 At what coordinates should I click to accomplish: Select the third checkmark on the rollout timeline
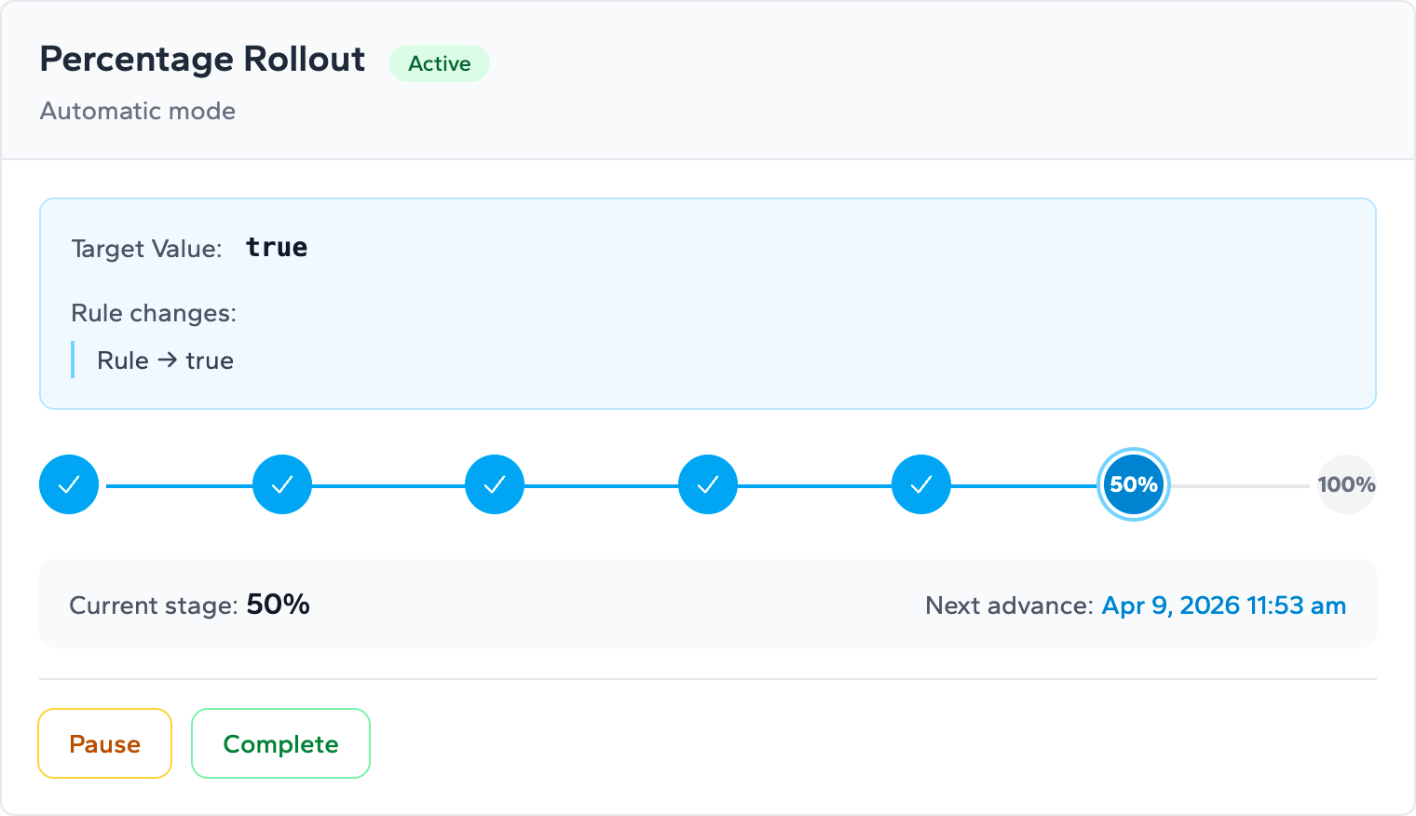tap(495, 484)
